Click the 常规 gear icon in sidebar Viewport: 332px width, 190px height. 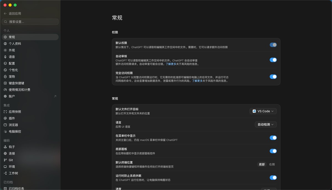point(5,37)
